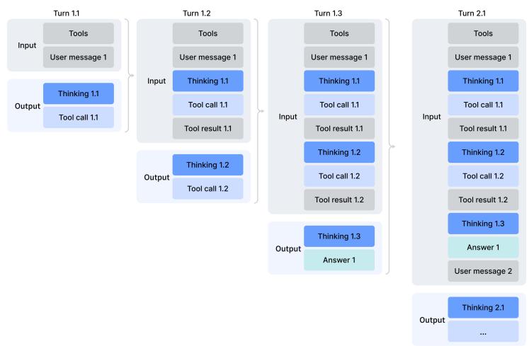Click the ellipsis block under Thinking 2.1

(483, 331)
